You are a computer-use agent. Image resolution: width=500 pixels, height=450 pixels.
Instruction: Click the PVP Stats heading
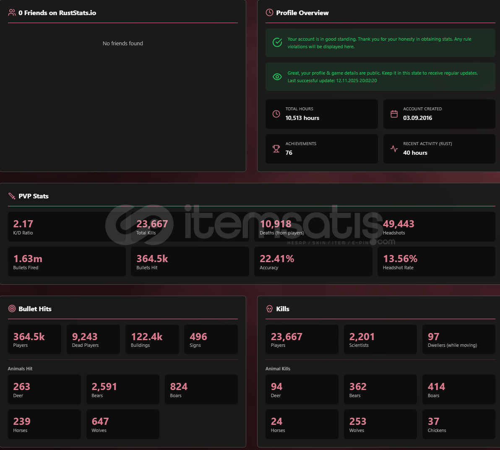(x=34, y=196)
